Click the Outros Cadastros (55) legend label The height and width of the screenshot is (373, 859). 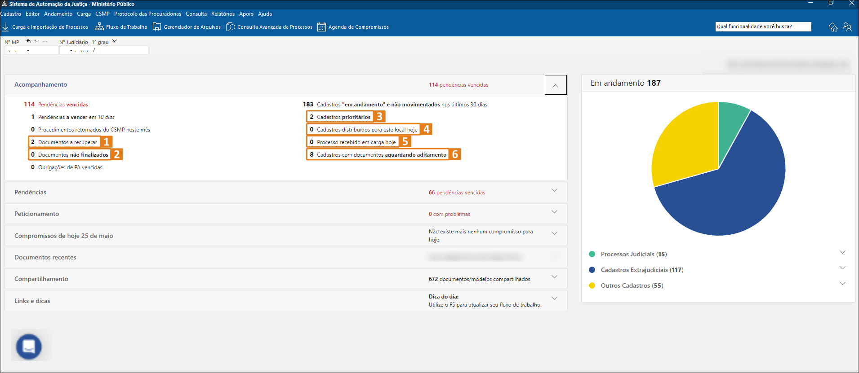[x=632, y=285]
